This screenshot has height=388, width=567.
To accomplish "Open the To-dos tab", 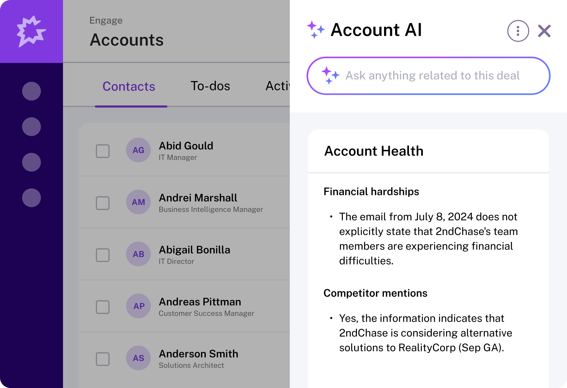I will pyautogui.click(x=210, y=86).
